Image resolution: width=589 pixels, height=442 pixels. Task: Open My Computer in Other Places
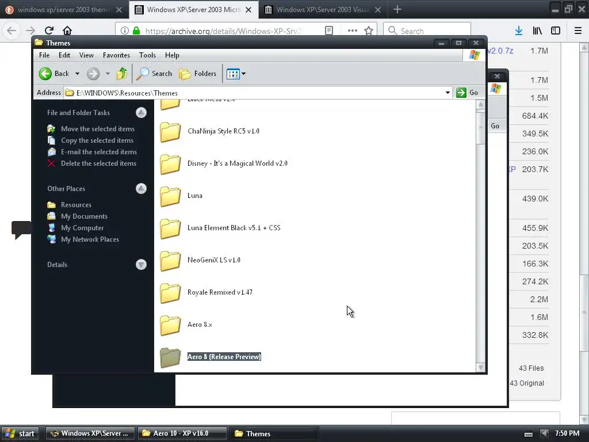pos(82,228)
